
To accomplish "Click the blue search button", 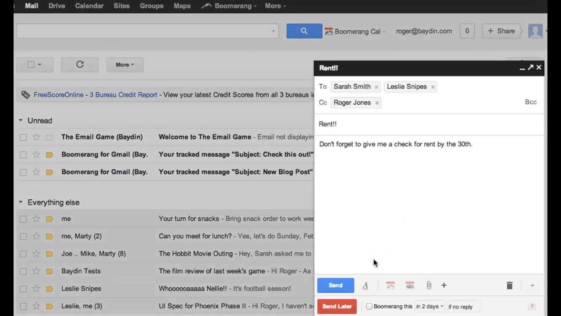I will tap(304, 31).
